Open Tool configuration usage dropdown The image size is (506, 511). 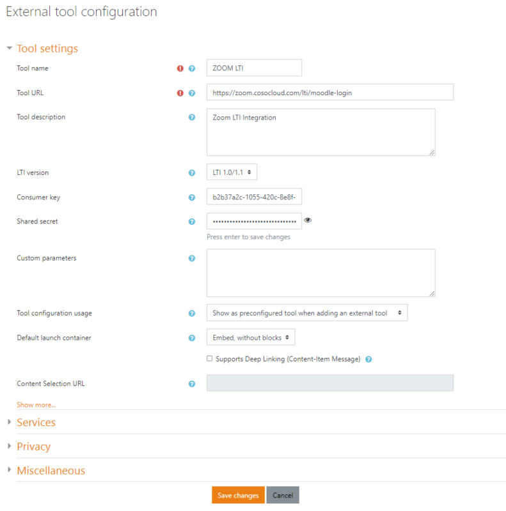tap(307, 313)
